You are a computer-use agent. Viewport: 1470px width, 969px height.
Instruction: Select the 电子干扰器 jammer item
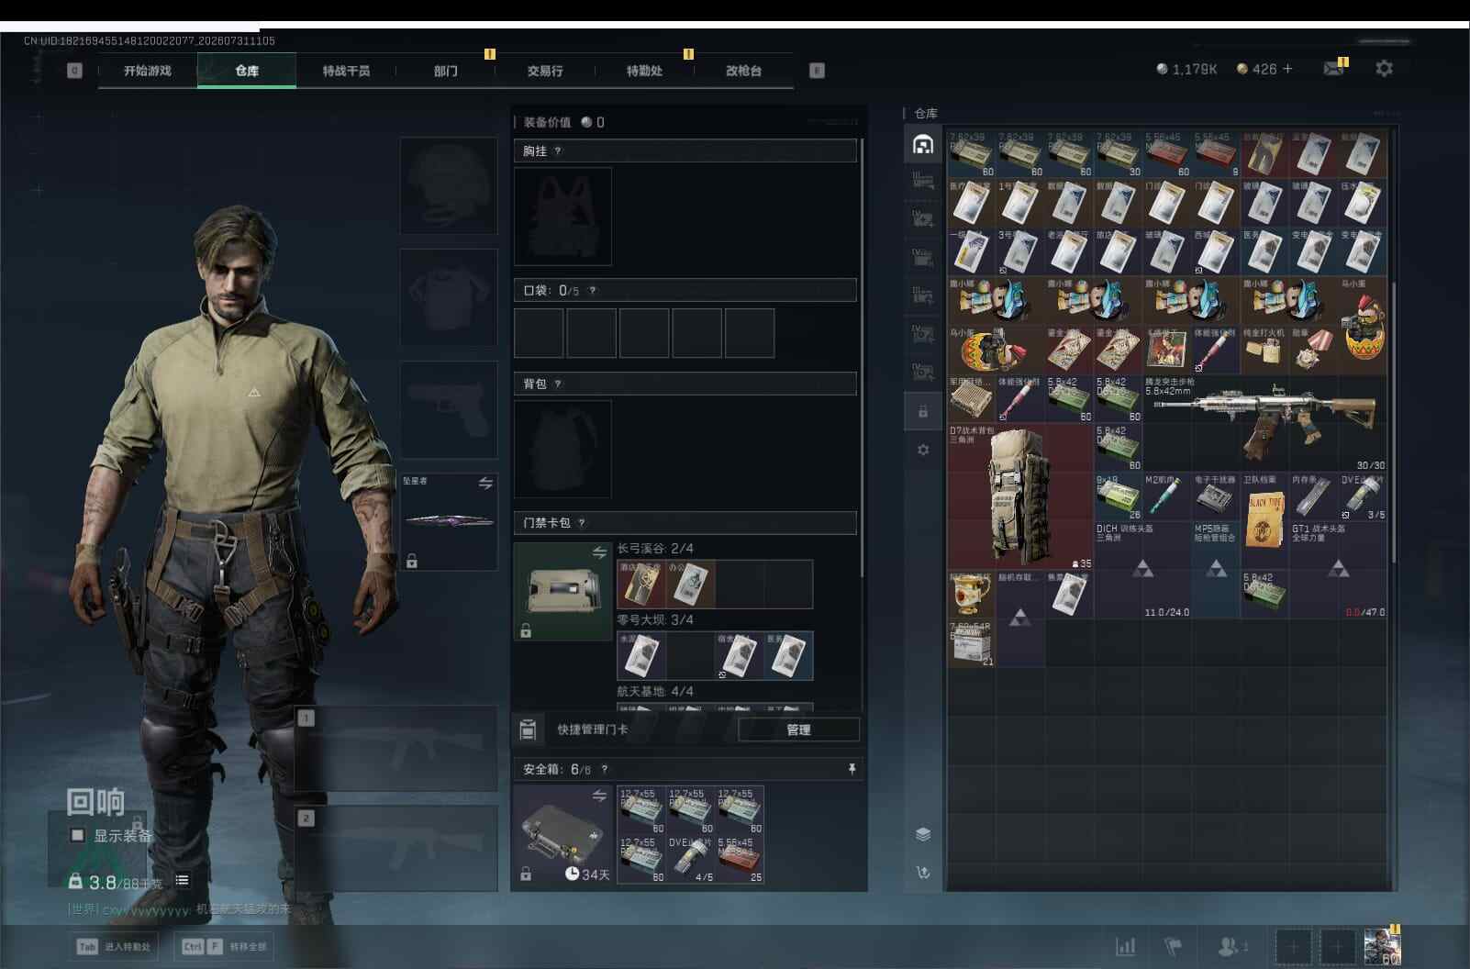coord(1217,496)
